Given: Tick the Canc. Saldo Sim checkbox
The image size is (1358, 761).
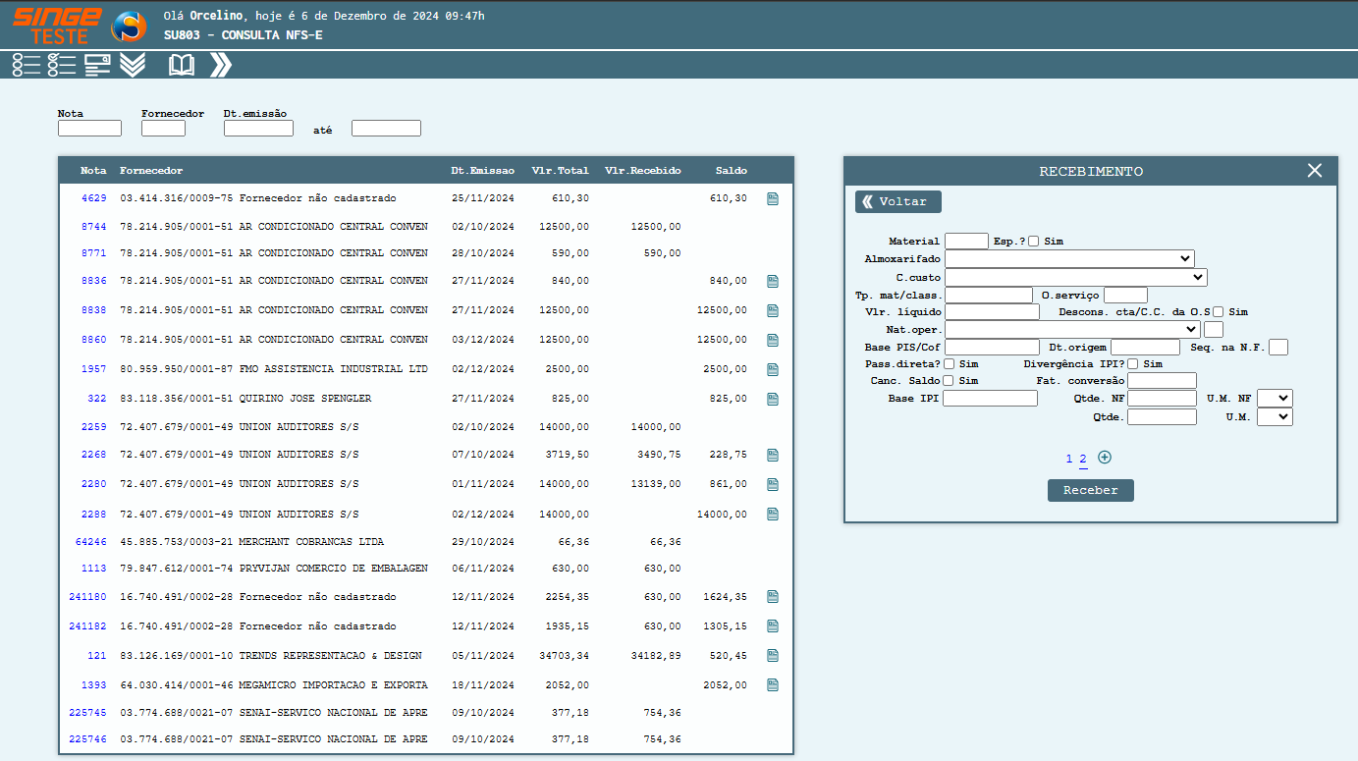Looking at the screenshot, I should [x=949, y=381].
